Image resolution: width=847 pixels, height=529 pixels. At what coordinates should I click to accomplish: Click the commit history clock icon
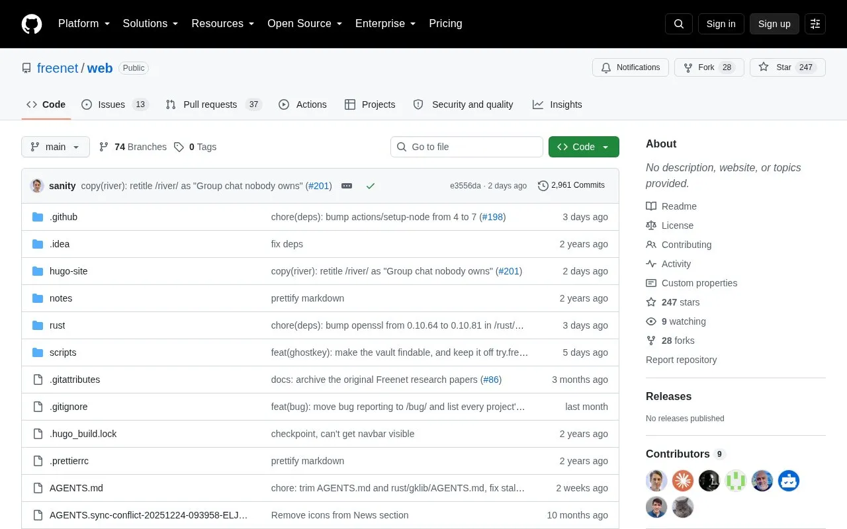pos(543,186)
